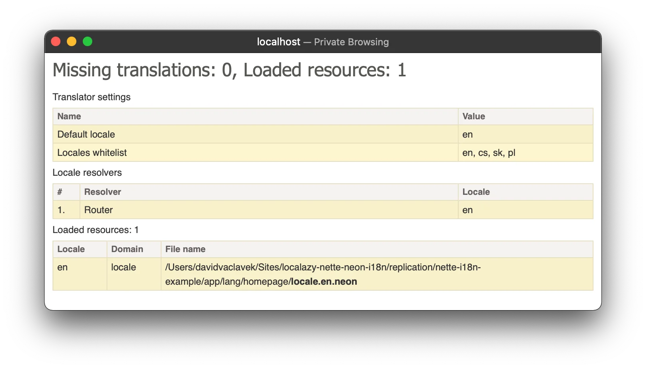
Task: Select the Default locale row name
Action: [86, 134]
